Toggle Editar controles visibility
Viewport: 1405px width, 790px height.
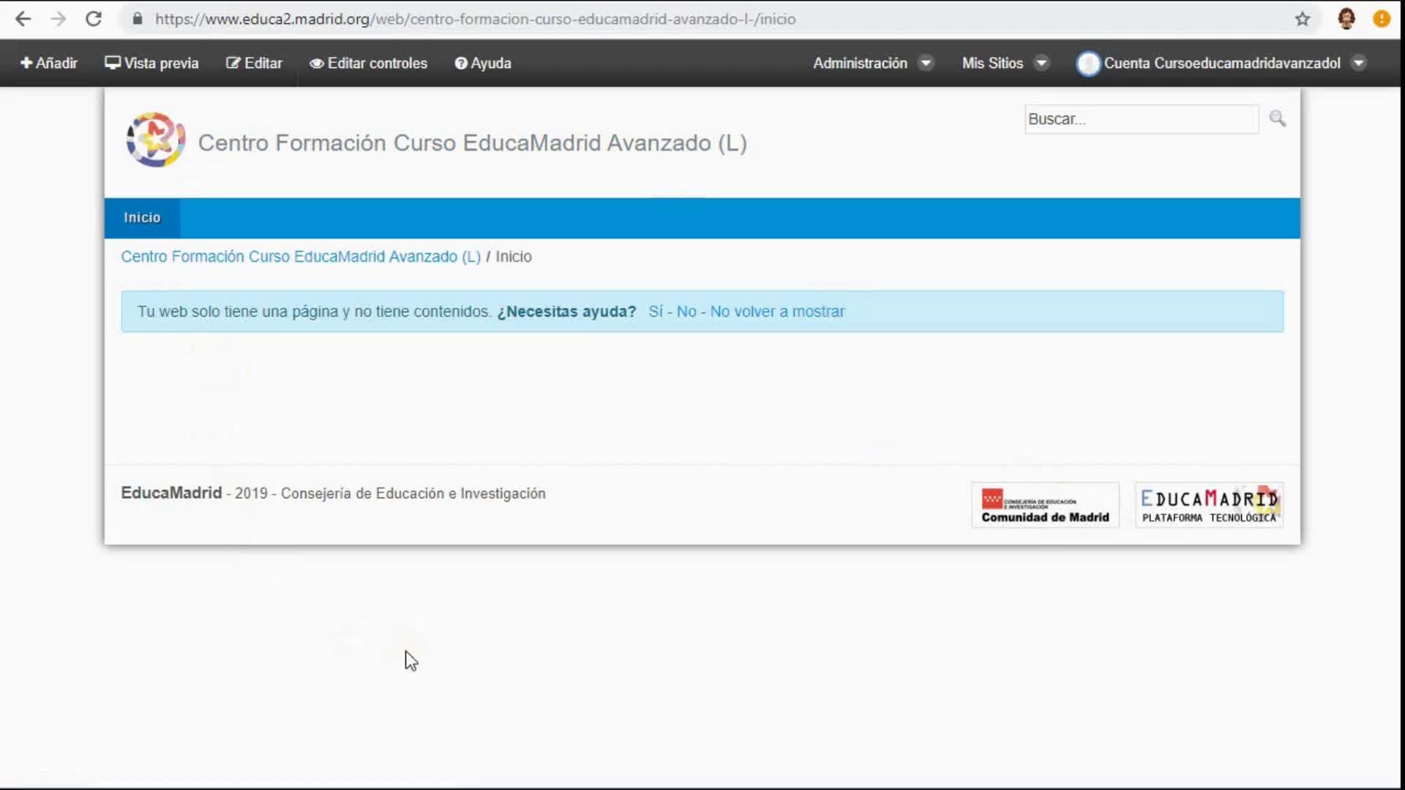(x=368, y=64)
